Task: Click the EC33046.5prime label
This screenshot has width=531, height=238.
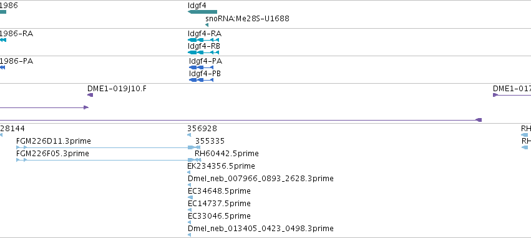Action: (219, 216)
